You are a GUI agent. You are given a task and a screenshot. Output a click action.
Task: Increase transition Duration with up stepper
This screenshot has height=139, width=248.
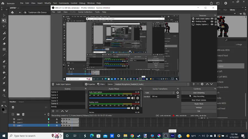pyautogui.click(x=178, y=96)
